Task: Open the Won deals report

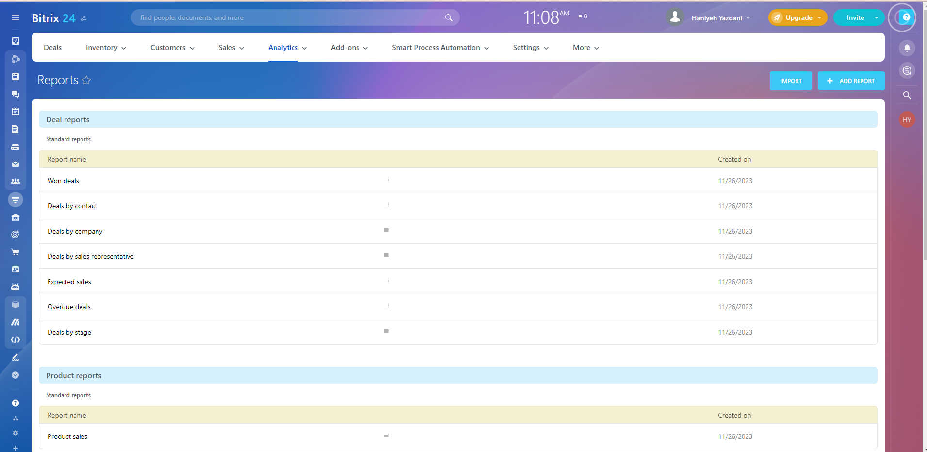Action: click(x=63, y=181)
